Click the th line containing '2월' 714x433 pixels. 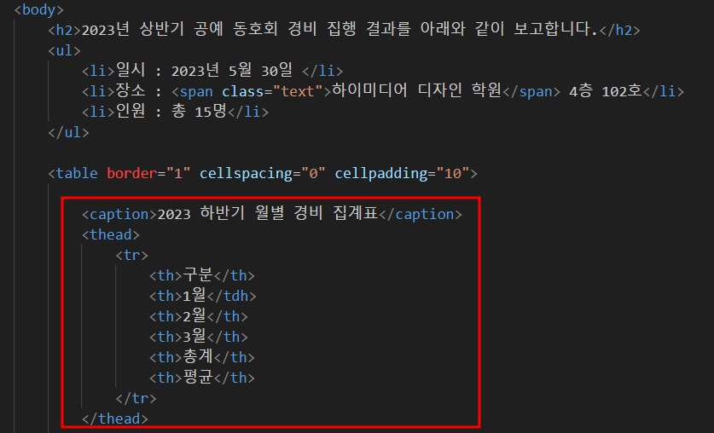click(199, 316)
